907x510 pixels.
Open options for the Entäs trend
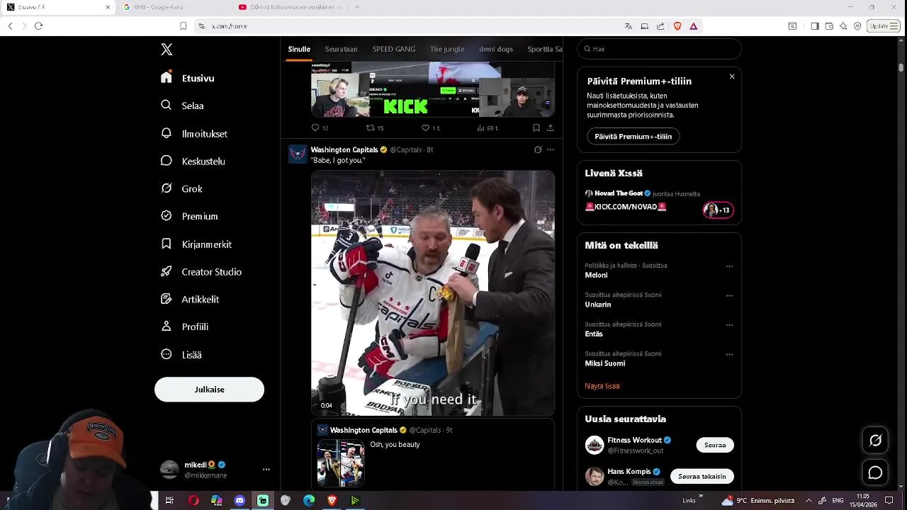coord(729,325)
